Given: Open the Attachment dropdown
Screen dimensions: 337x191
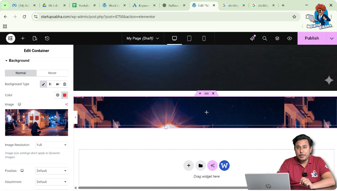Looking at the screenshot, I should pos(52,182).
